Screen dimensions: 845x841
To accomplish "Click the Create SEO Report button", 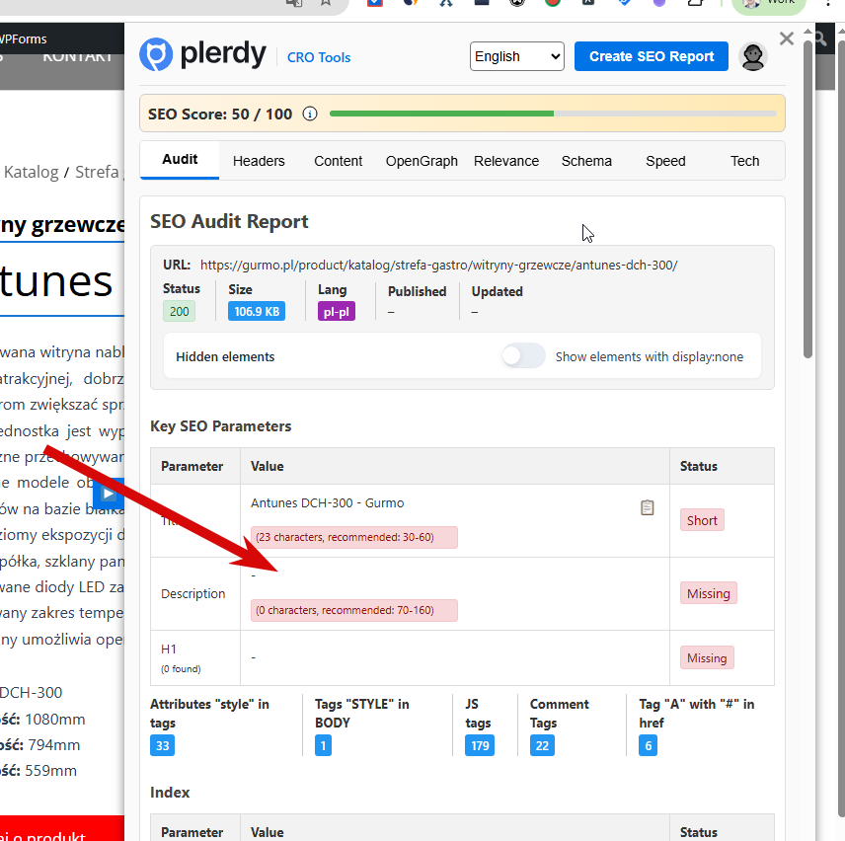I will coord(651,56).
